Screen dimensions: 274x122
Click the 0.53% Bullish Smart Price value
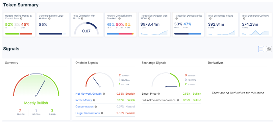point(192,94)
